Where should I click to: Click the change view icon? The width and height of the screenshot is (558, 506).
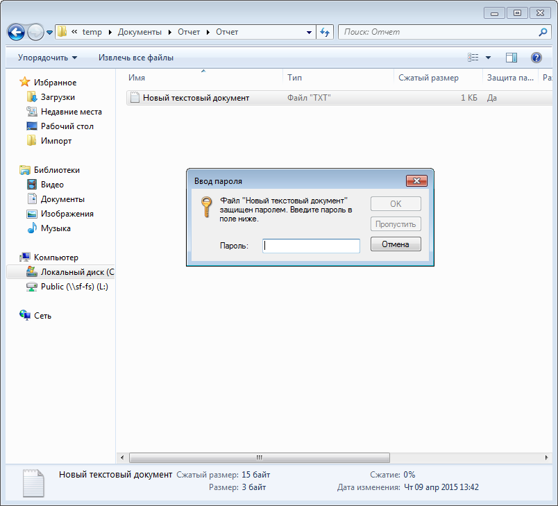[x=473, y=58]
